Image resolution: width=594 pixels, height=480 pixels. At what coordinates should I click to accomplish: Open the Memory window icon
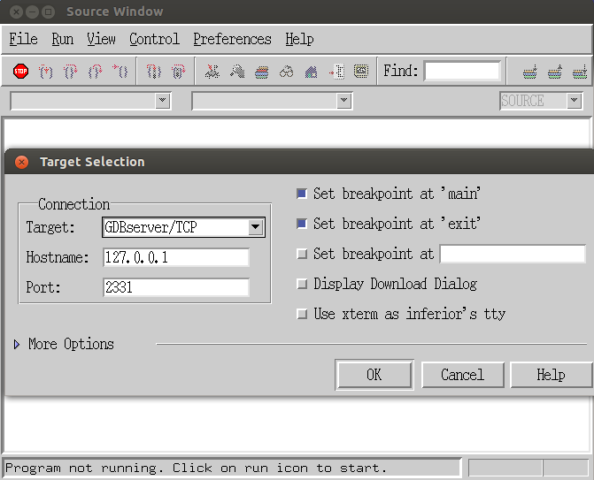[x=236, y=72]
